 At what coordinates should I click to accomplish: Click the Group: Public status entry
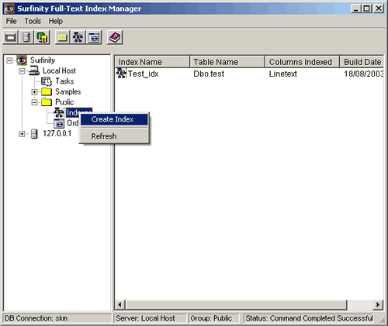(214, 318)
